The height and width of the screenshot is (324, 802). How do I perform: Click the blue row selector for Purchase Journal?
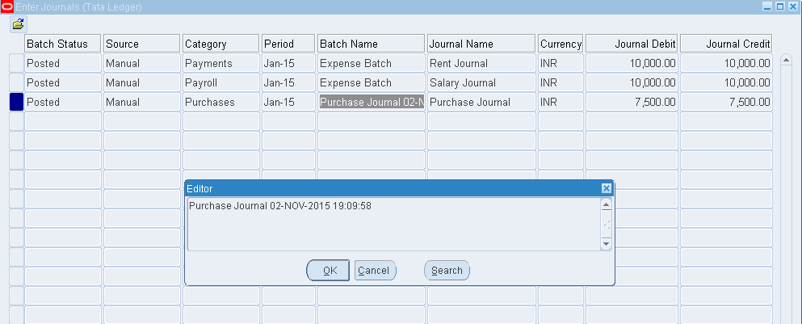16,102
